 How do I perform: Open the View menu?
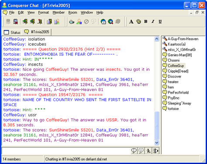click(x=31, y=13)
